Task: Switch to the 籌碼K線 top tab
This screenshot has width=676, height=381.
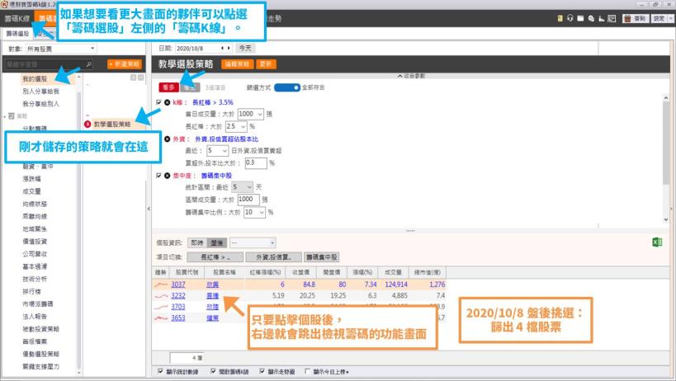Action: coord(17,18)
